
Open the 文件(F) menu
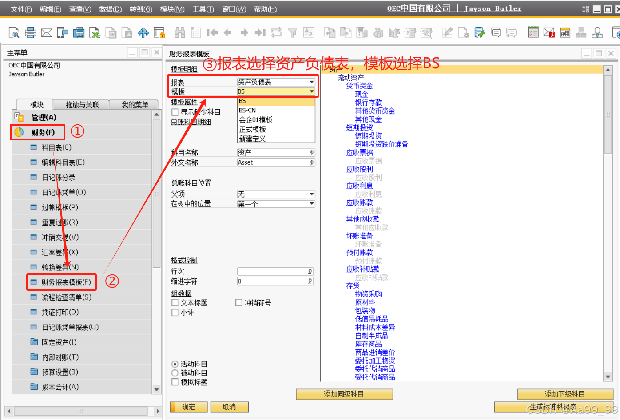click(x=21, y=9)
